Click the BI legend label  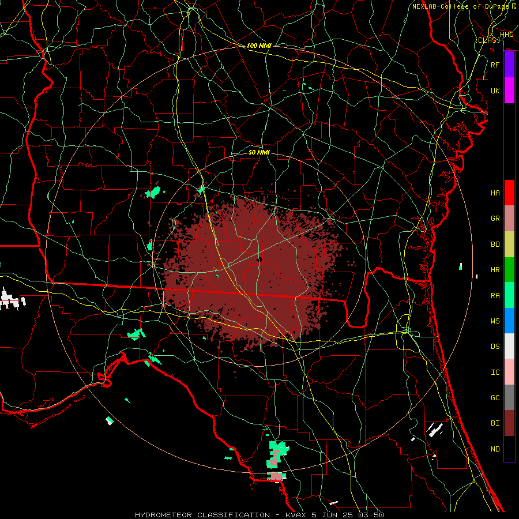click(x=495, y=423)
